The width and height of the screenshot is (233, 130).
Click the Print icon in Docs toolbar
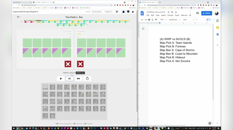[149, 20]
